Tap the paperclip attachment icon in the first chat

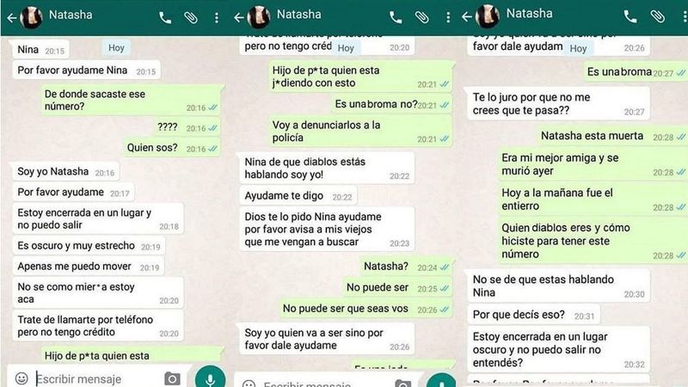(x=190, y=18)
